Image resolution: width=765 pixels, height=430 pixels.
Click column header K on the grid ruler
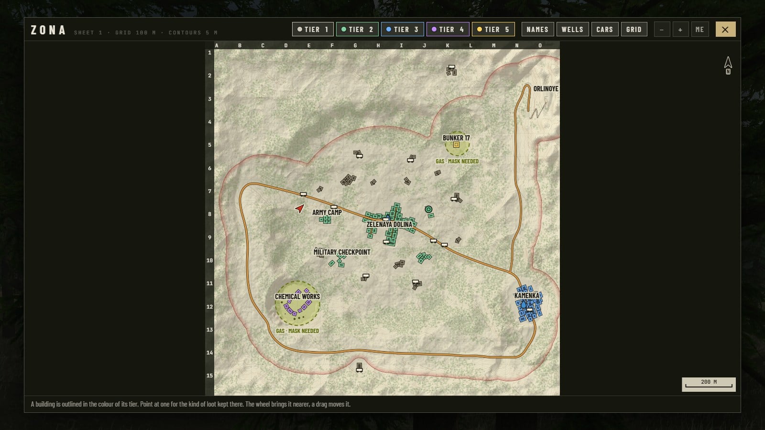(448, 45)
